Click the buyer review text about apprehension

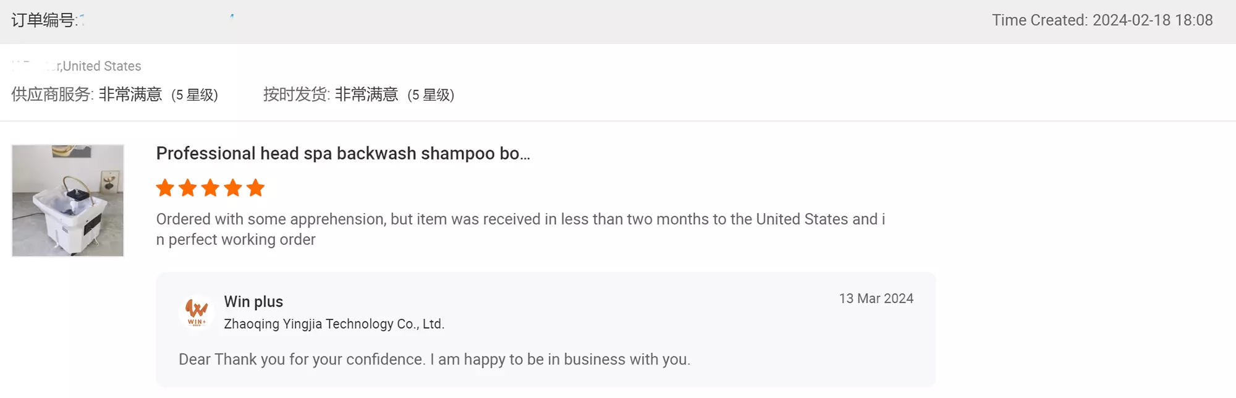pyautogui.click(x=520, y=229)
